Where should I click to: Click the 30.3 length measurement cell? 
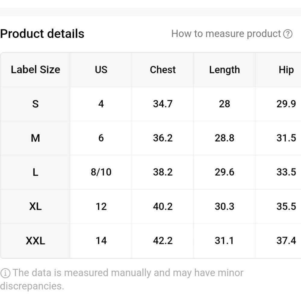pos(224,206)
